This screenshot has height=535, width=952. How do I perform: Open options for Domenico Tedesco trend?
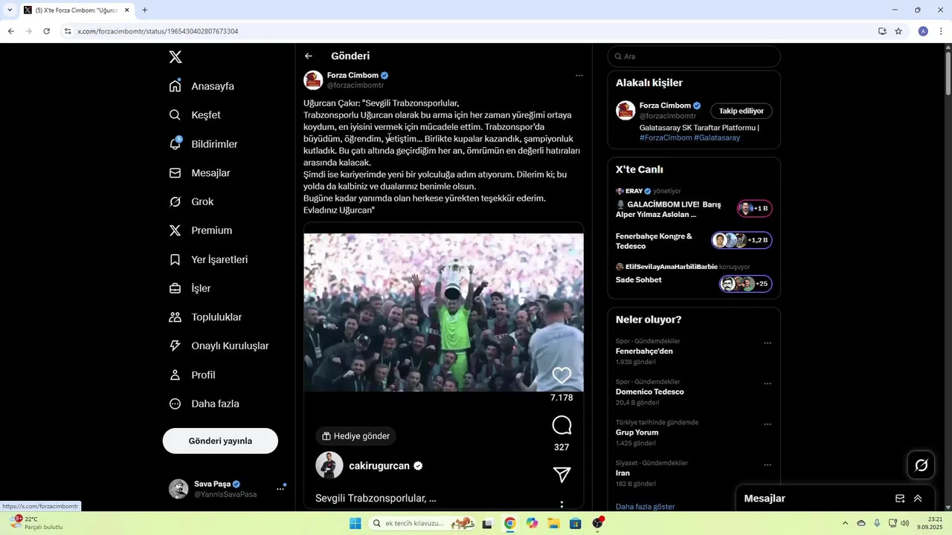[x=768, y=384]
